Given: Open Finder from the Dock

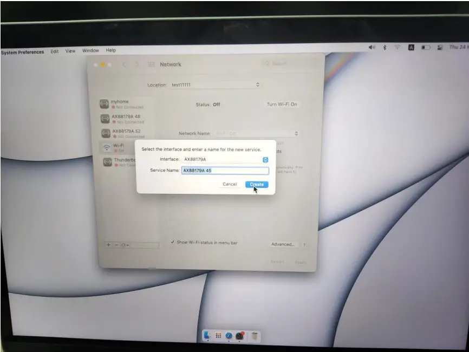Looking at the screenshot, I should (x=207, y=336).
